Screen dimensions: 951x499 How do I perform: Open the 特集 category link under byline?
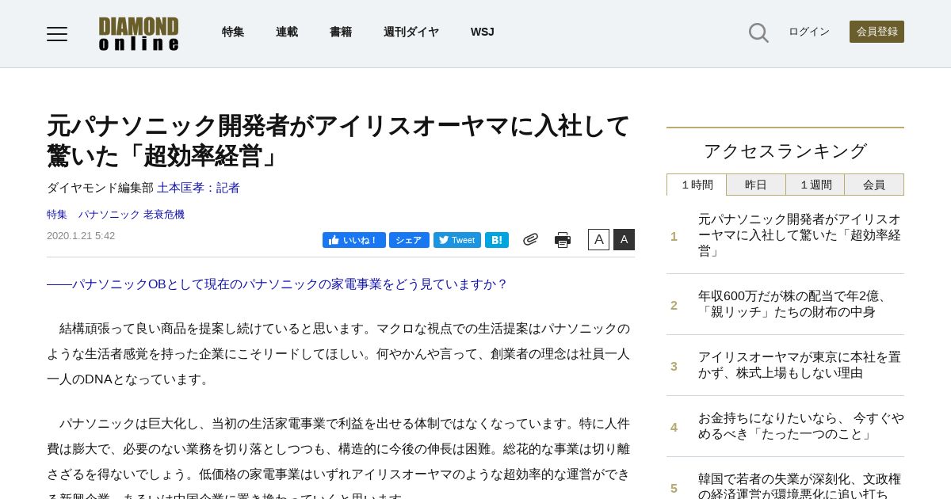point(57,215)
